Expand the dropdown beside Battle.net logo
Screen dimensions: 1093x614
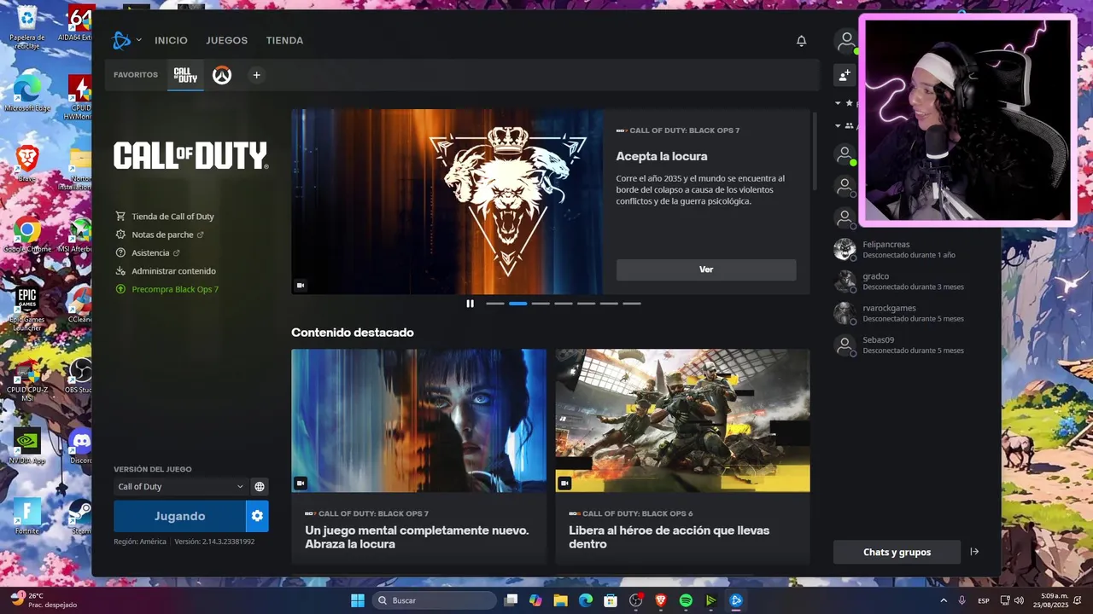(x=139, y=40)
